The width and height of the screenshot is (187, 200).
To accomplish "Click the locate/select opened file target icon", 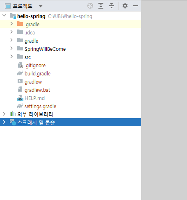I will point(90,6).
